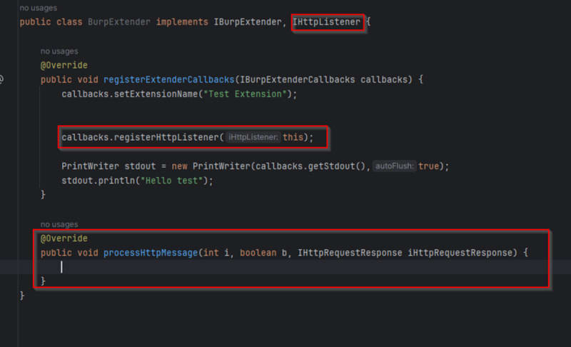The image size is (571, 347).
Task: Click the override gutter icon beside registerExtenderCallbacks
Action: click(2, 79)
